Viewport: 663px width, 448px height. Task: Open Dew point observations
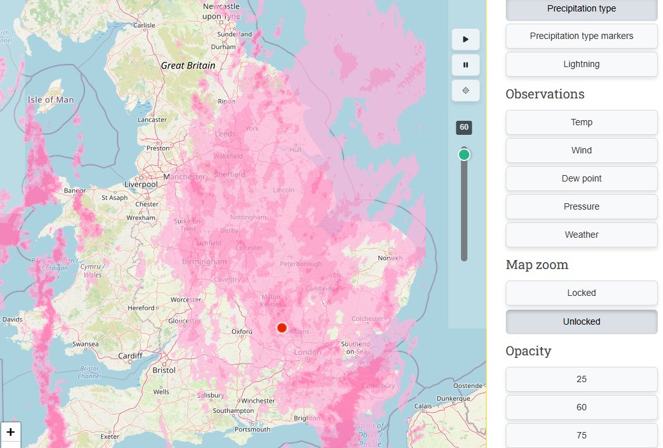[x=581, y=178]
